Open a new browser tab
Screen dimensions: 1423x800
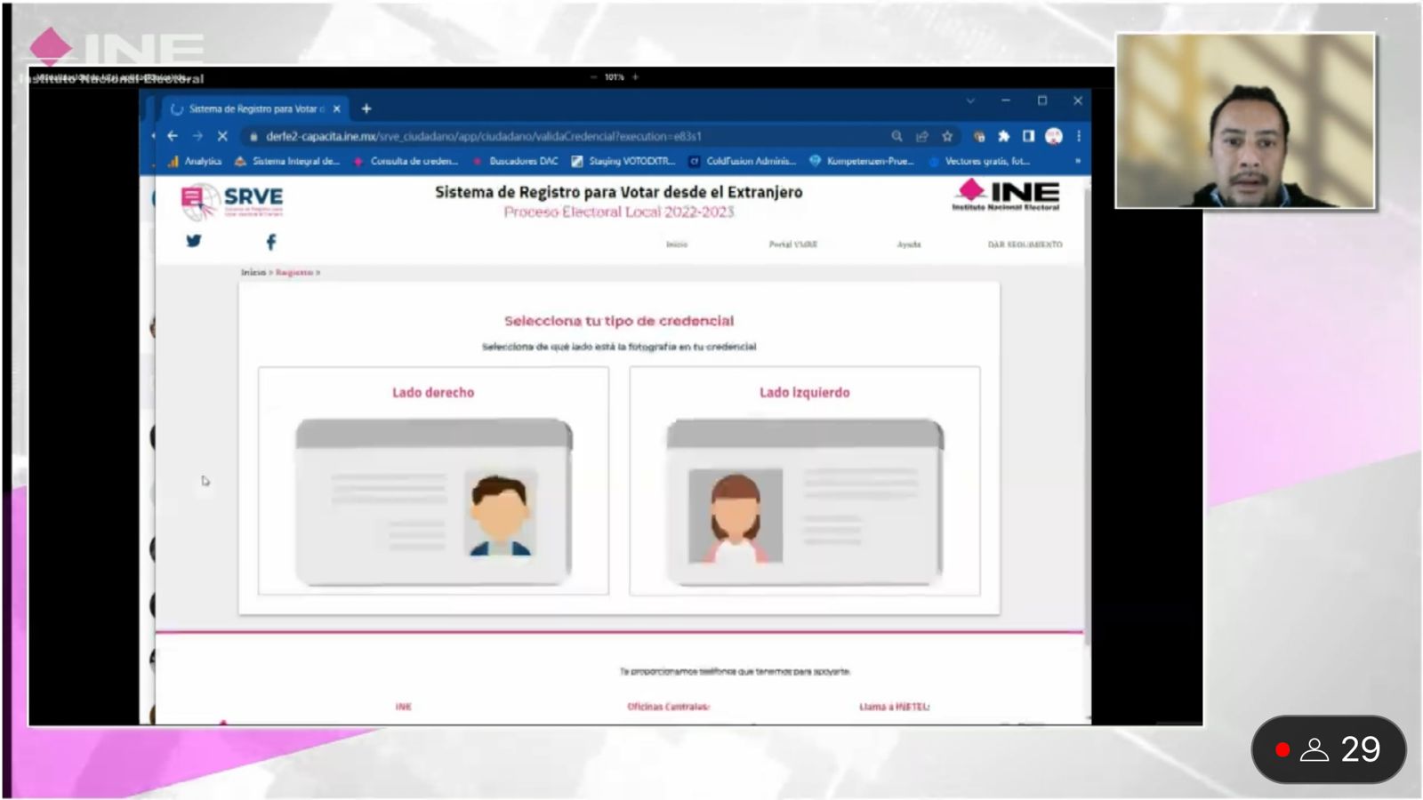coord(366,108)
